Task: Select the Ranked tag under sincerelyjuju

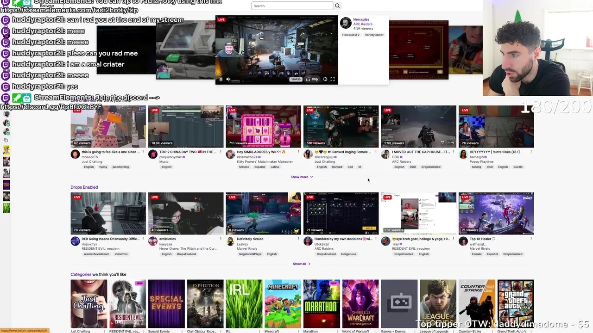Action: point(337,167)
